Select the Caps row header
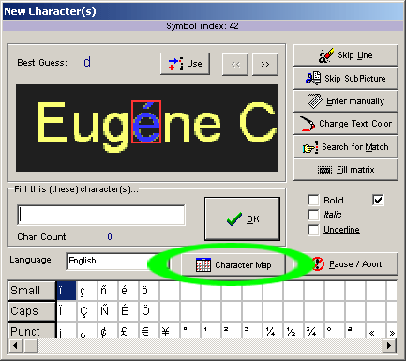 32,311
